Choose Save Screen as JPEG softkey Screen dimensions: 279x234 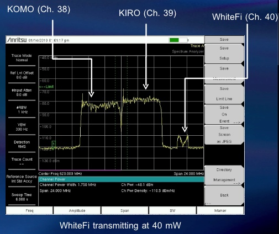[x=224, y=135]
